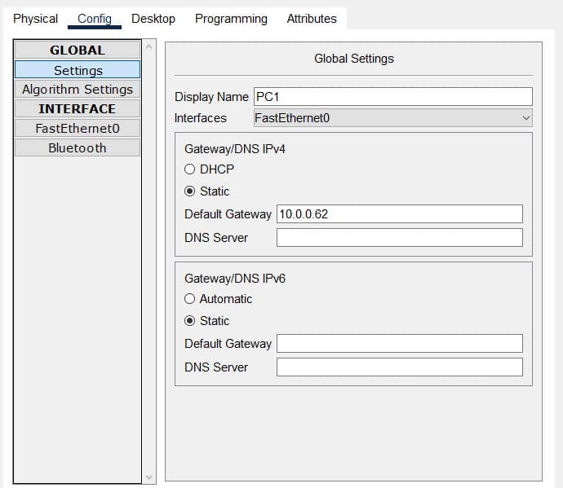563x488 pixels.
Task: Select the FastEthernet0 interface button
Action: [78, 128]
